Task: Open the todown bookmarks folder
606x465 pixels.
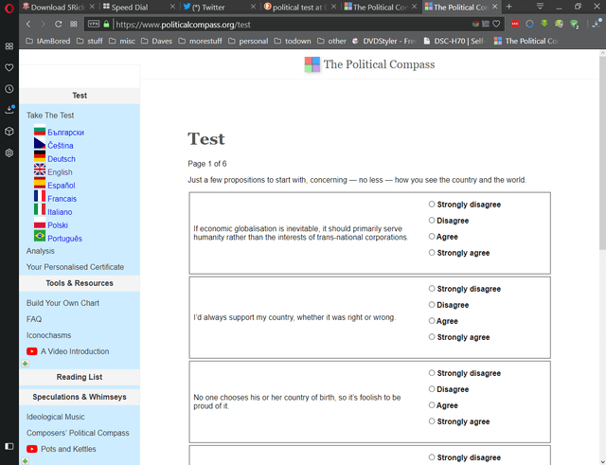Action: [x=293, y=41]
